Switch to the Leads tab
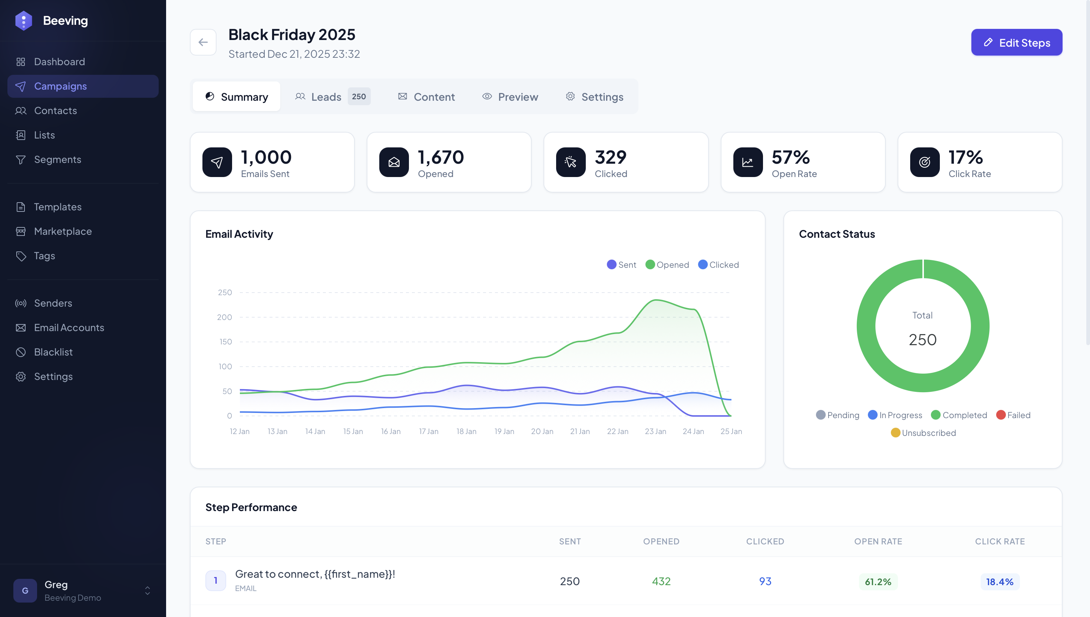The image size is (1090, 617). [x=326, y=96]
